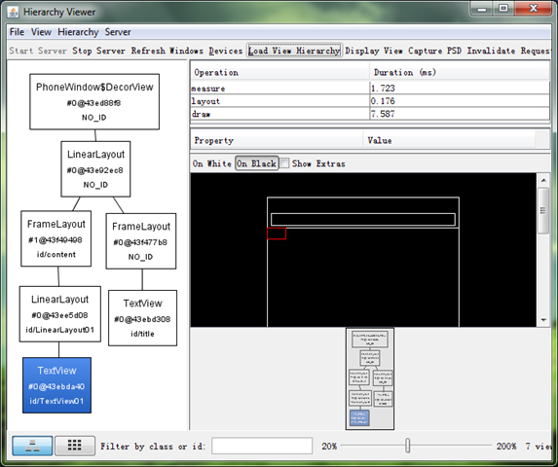This screenshot has width=558, height=467.
Task: Maximize the Hierarchy Viewer window
Action: point(503,9)
